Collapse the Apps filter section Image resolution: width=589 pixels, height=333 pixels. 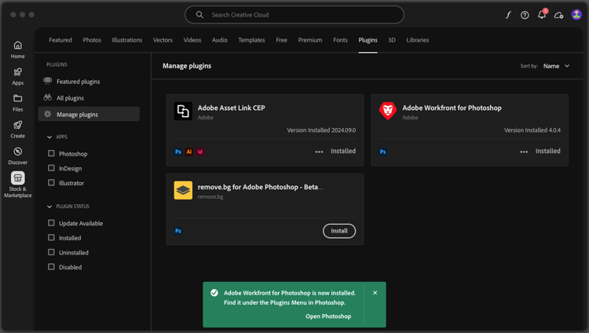click(x=49, y=137)
